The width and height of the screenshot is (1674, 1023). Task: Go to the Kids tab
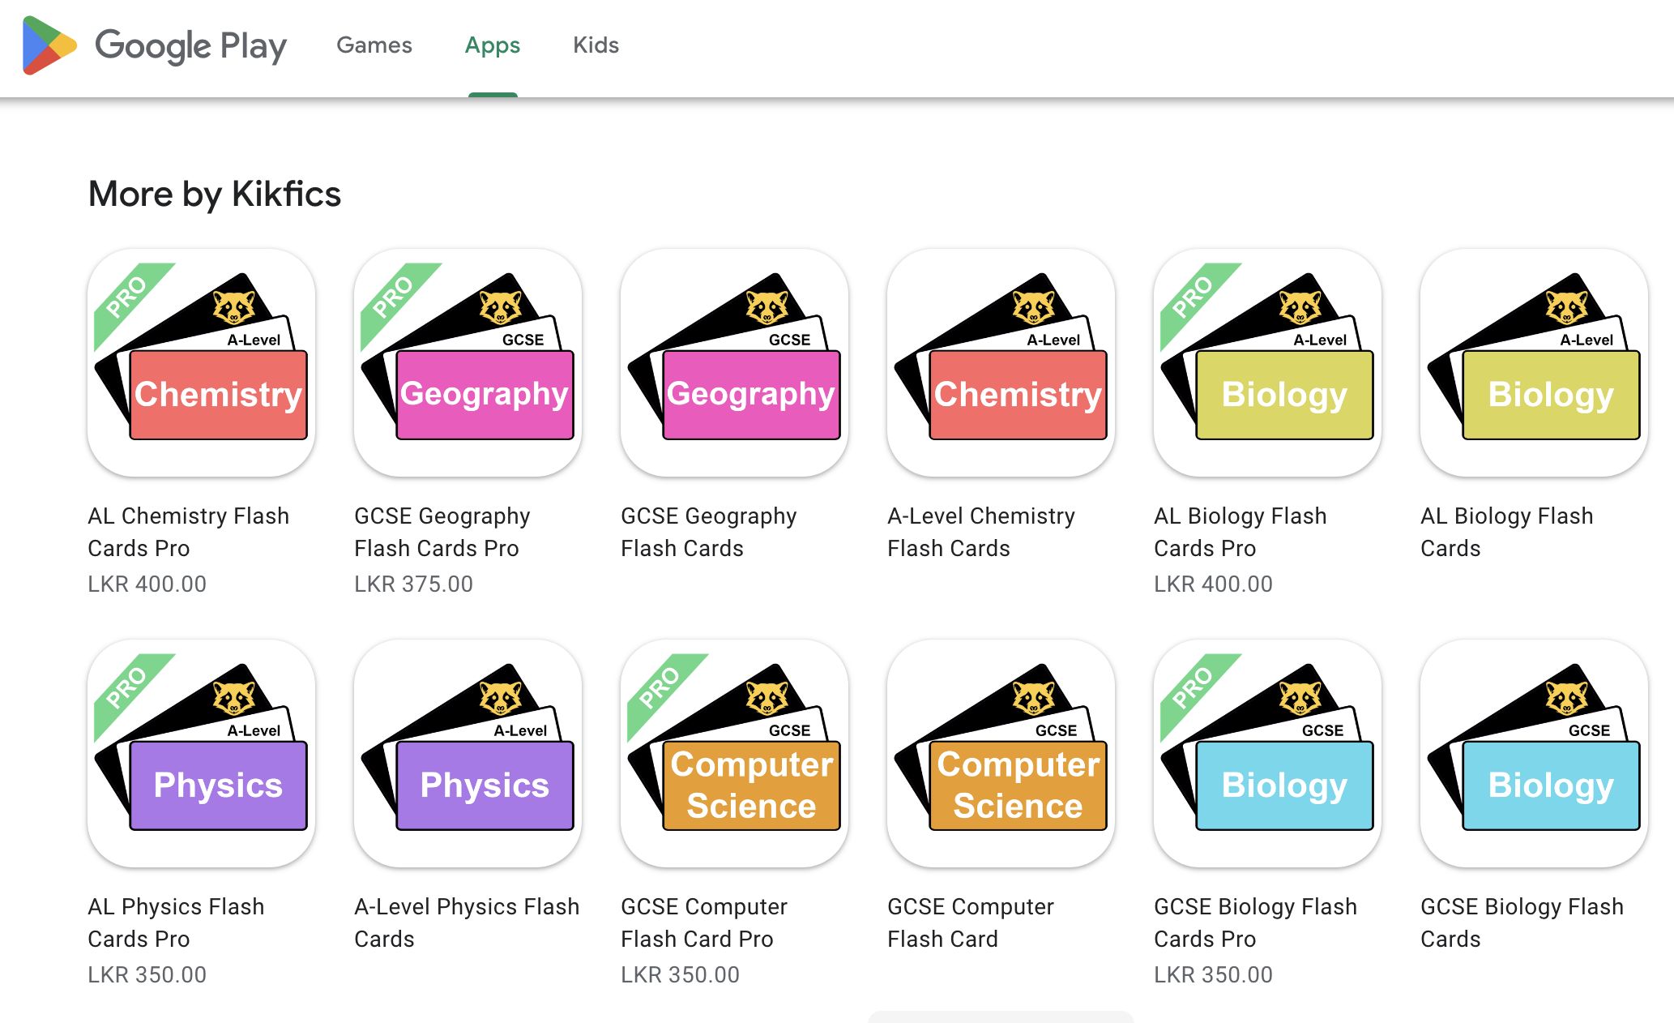[596, 45]
